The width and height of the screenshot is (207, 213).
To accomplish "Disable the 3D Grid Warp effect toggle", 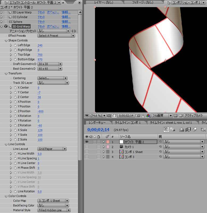I will (x=6, y=26).
